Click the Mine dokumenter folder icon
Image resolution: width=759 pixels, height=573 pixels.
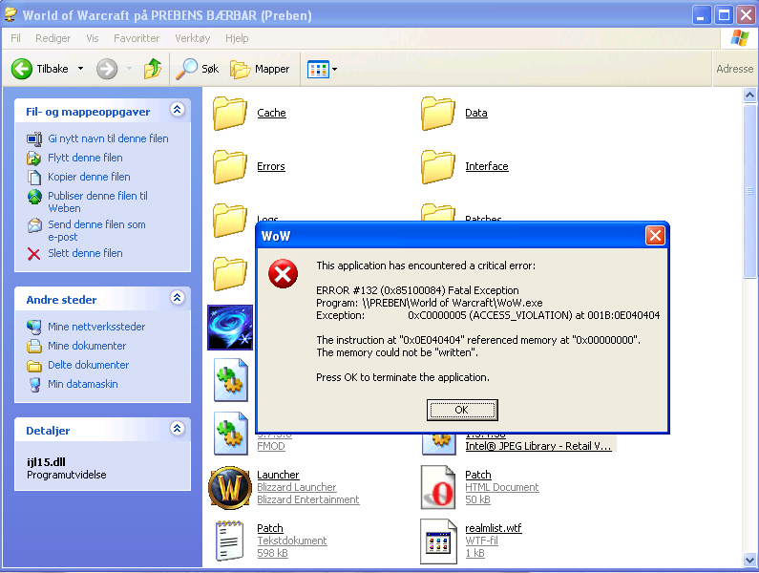33,347
